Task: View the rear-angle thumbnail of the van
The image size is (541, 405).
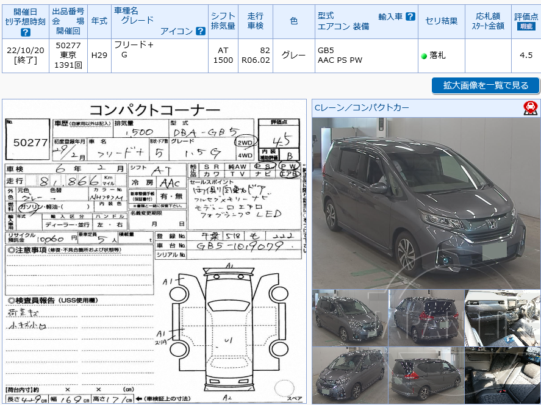Action: (x=427, y=317)
